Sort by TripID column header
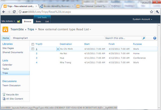 [39, 44]
